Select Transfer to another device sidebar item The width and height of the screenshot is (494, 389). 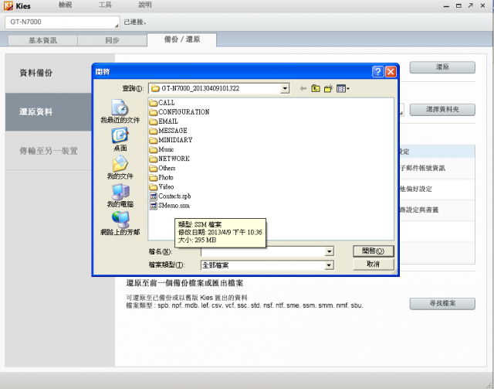(x=48, y=151)
